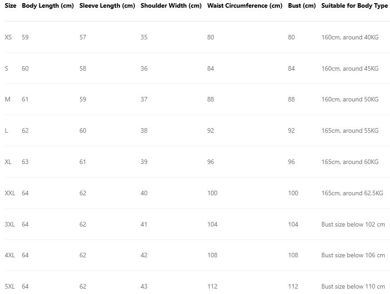The width and height of the screenshot is (390, 294).
Task: Click the Size column header
Action: click(x=10, y=6)
